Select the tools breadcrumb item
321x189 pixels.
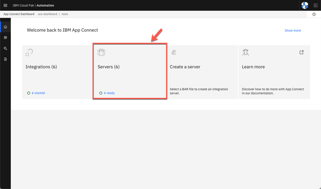pyautogui.click(x=65, y=14)
